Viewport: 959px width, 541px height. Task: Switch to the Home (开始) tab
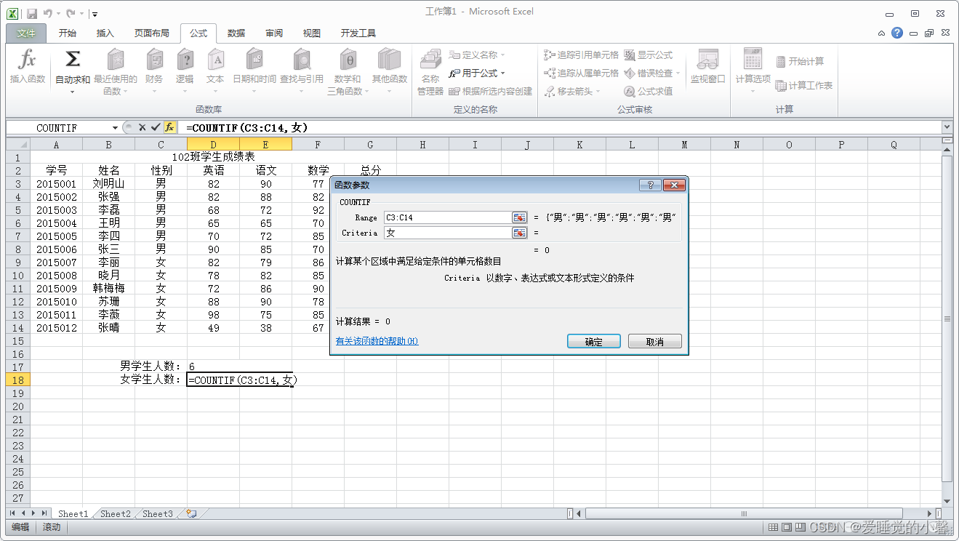68,33
